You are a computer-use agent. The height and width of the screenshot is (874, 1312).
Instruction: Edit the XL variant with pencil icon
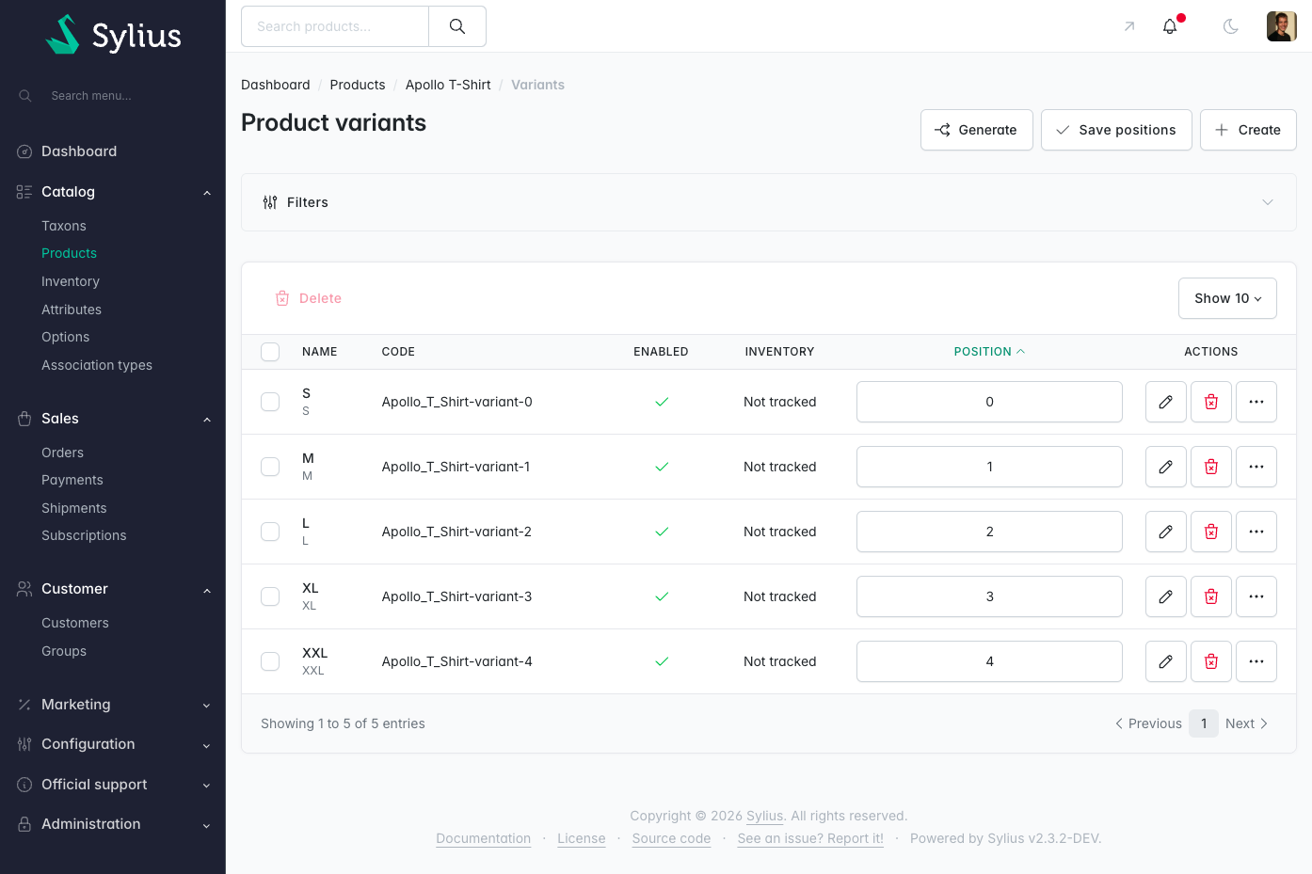pyautogui.click(x=1166, y=596)
